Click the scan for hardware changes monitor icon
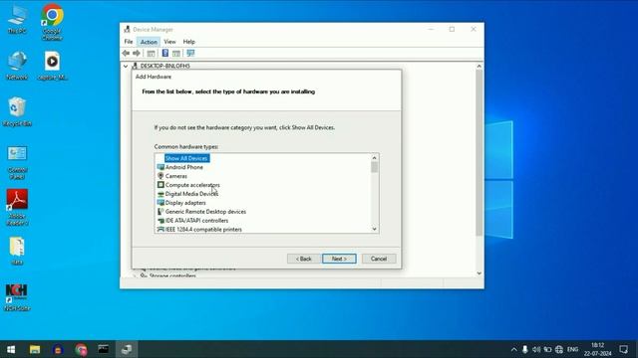This screenshot has width=638, height=358. (190, 53)
